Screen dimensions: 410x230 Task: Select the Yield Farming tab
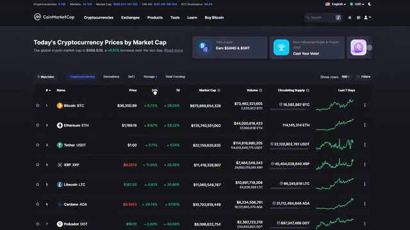175,77
